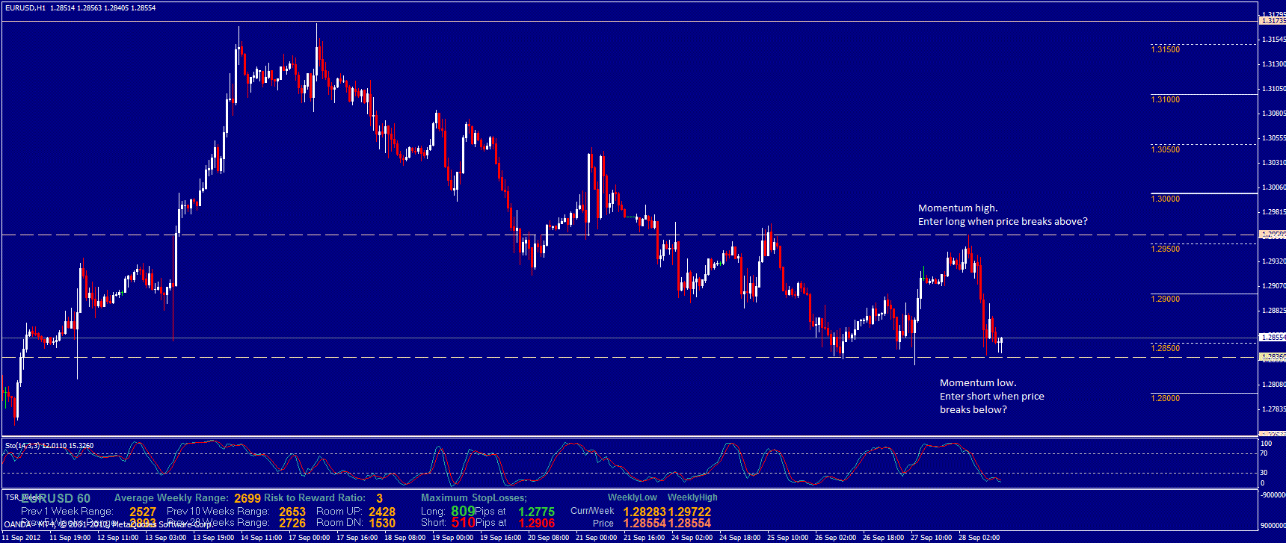
Task: Click current price tag 1.28554 on axis
Action: 1273,338
